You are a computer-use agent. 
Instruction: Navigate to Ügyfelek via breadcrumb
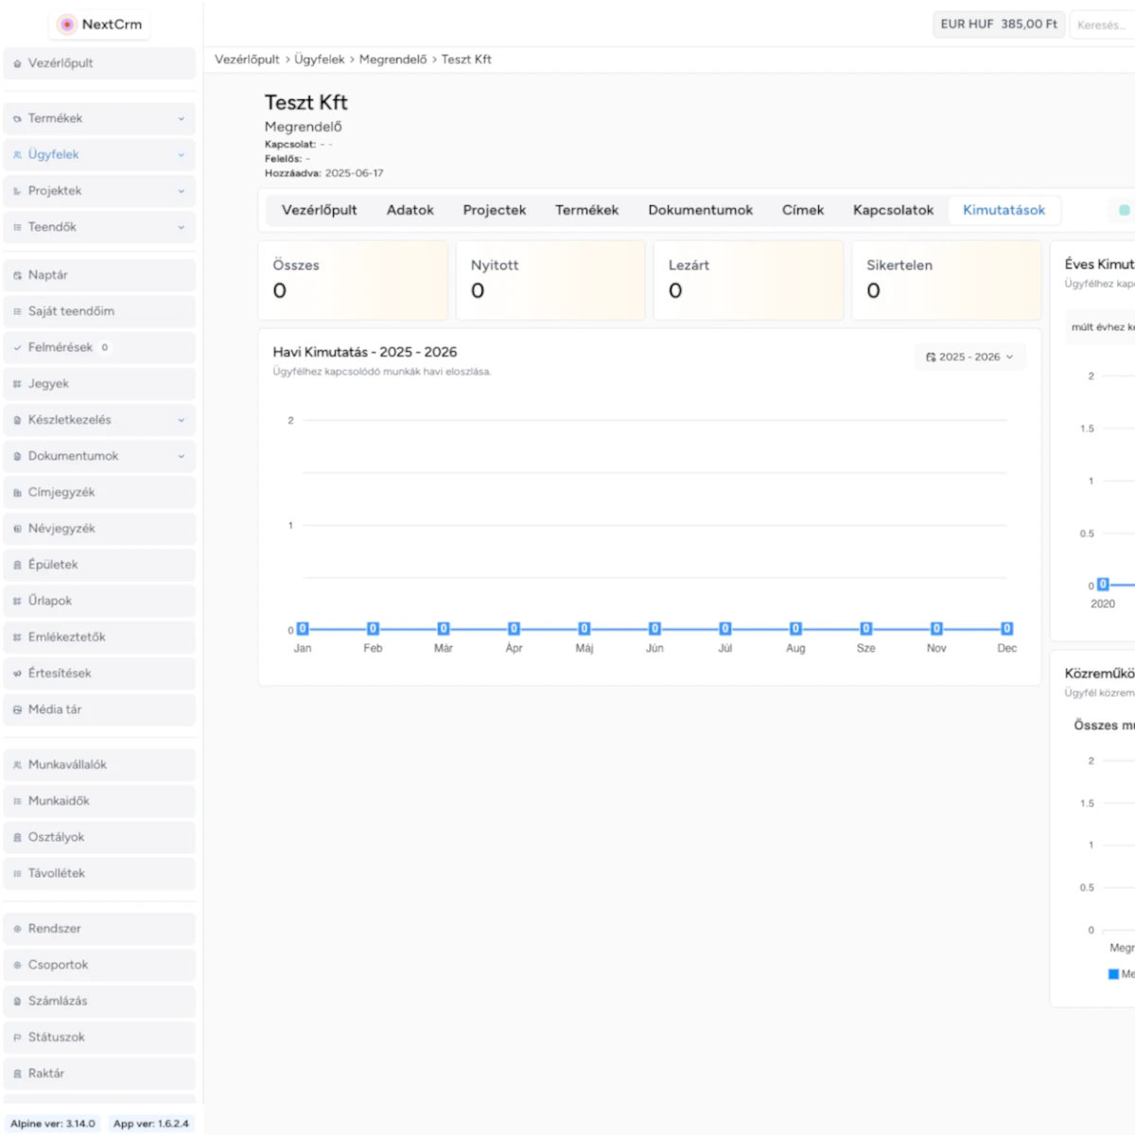[x=319, y=59]
